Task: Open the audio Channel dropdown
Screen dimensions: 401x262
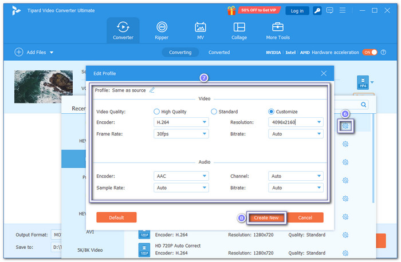Action: point(296,176)
